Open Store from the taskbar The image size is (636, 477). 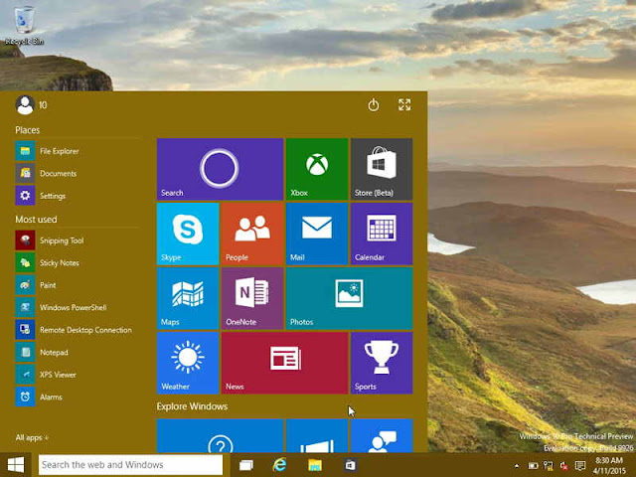click(350, 465)
